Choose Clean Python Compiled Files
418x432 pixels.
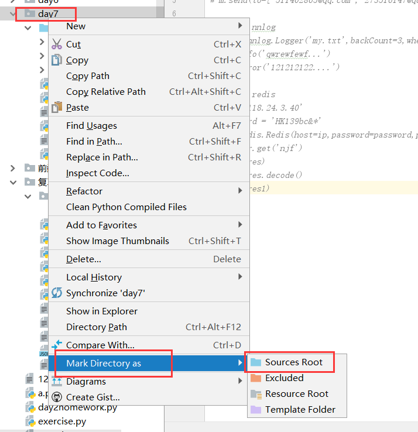coord(149,207)
